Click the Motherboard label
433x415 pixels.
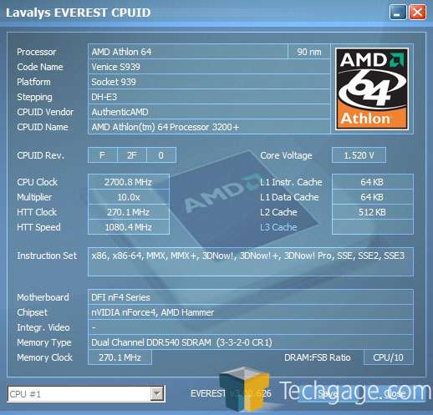click(x=43, y=297)
